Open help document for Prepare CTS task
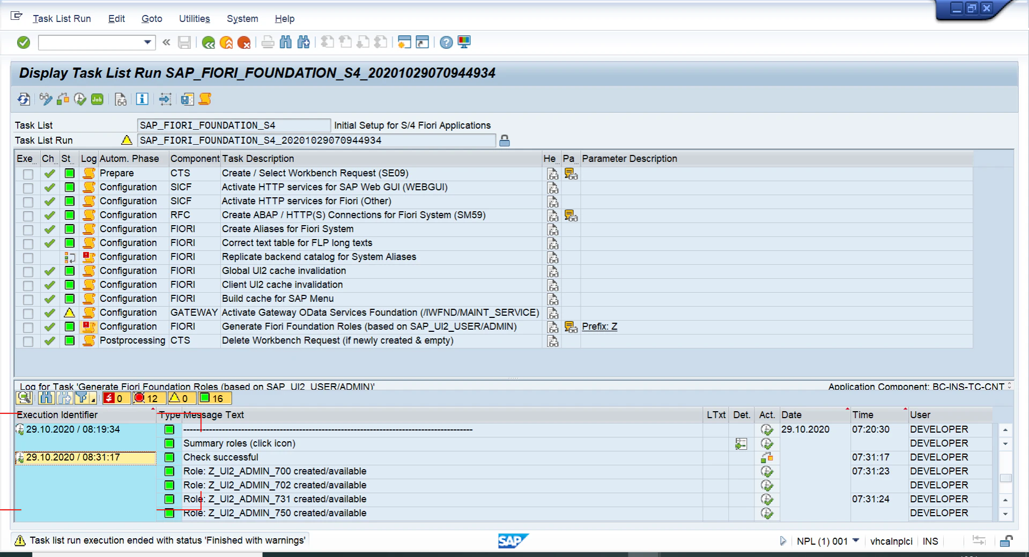 pyautogui.click(x=553, y=174)
